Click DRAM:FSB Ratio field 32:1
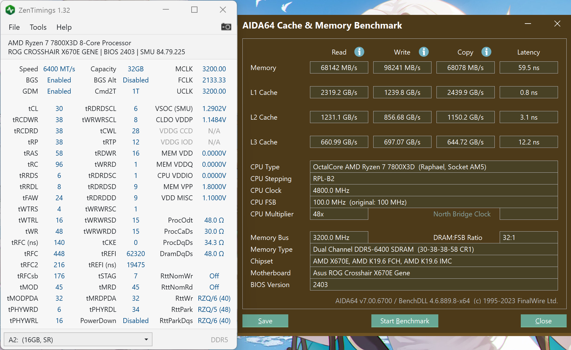Viewport: 571px width, 350px height. [x=529, y=237]
